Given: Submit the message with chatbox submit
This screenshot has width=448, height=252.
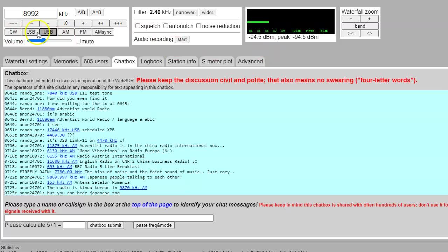Looking at the screenshot, I should (105, 225).
